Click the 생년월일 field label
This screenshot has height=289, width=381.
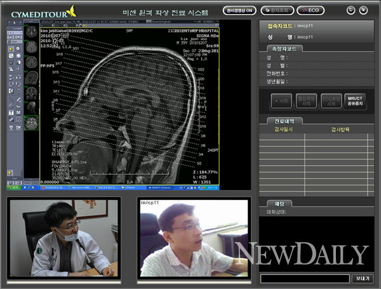(277, 81)
